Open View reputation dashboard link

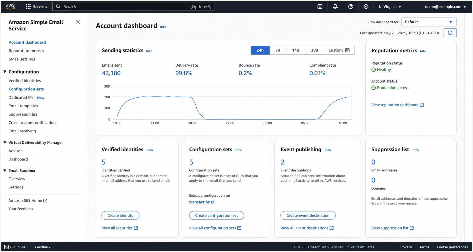pyautogui.click(x=398, y=105)
